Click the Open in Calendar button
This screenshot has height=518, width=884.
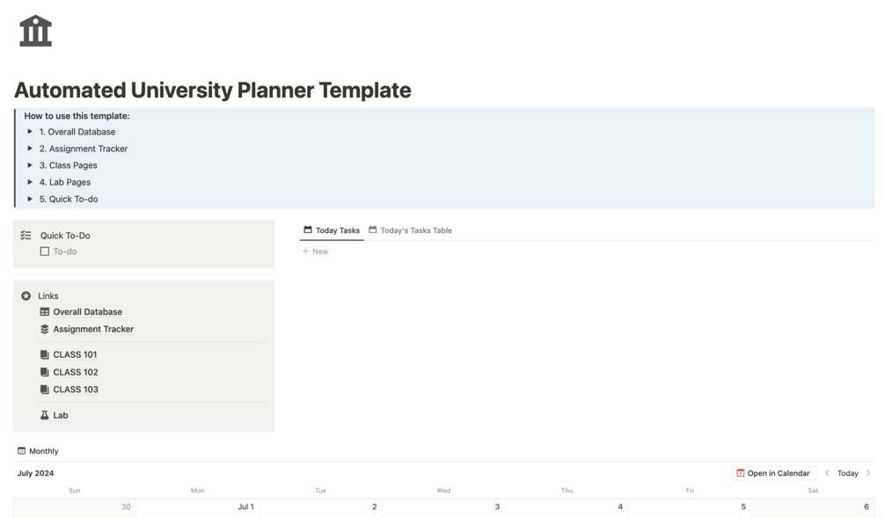coord(773,473)
